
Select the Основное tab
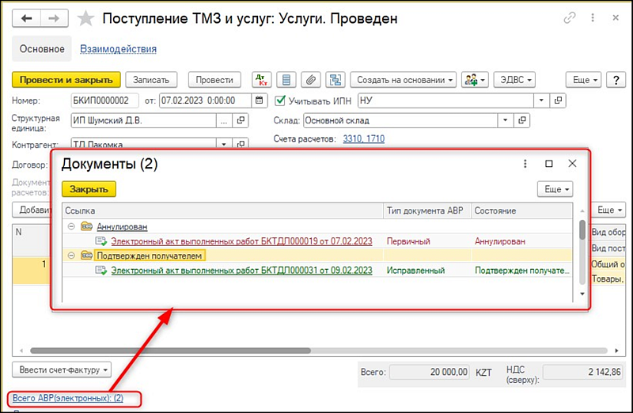tap(41, 49)
